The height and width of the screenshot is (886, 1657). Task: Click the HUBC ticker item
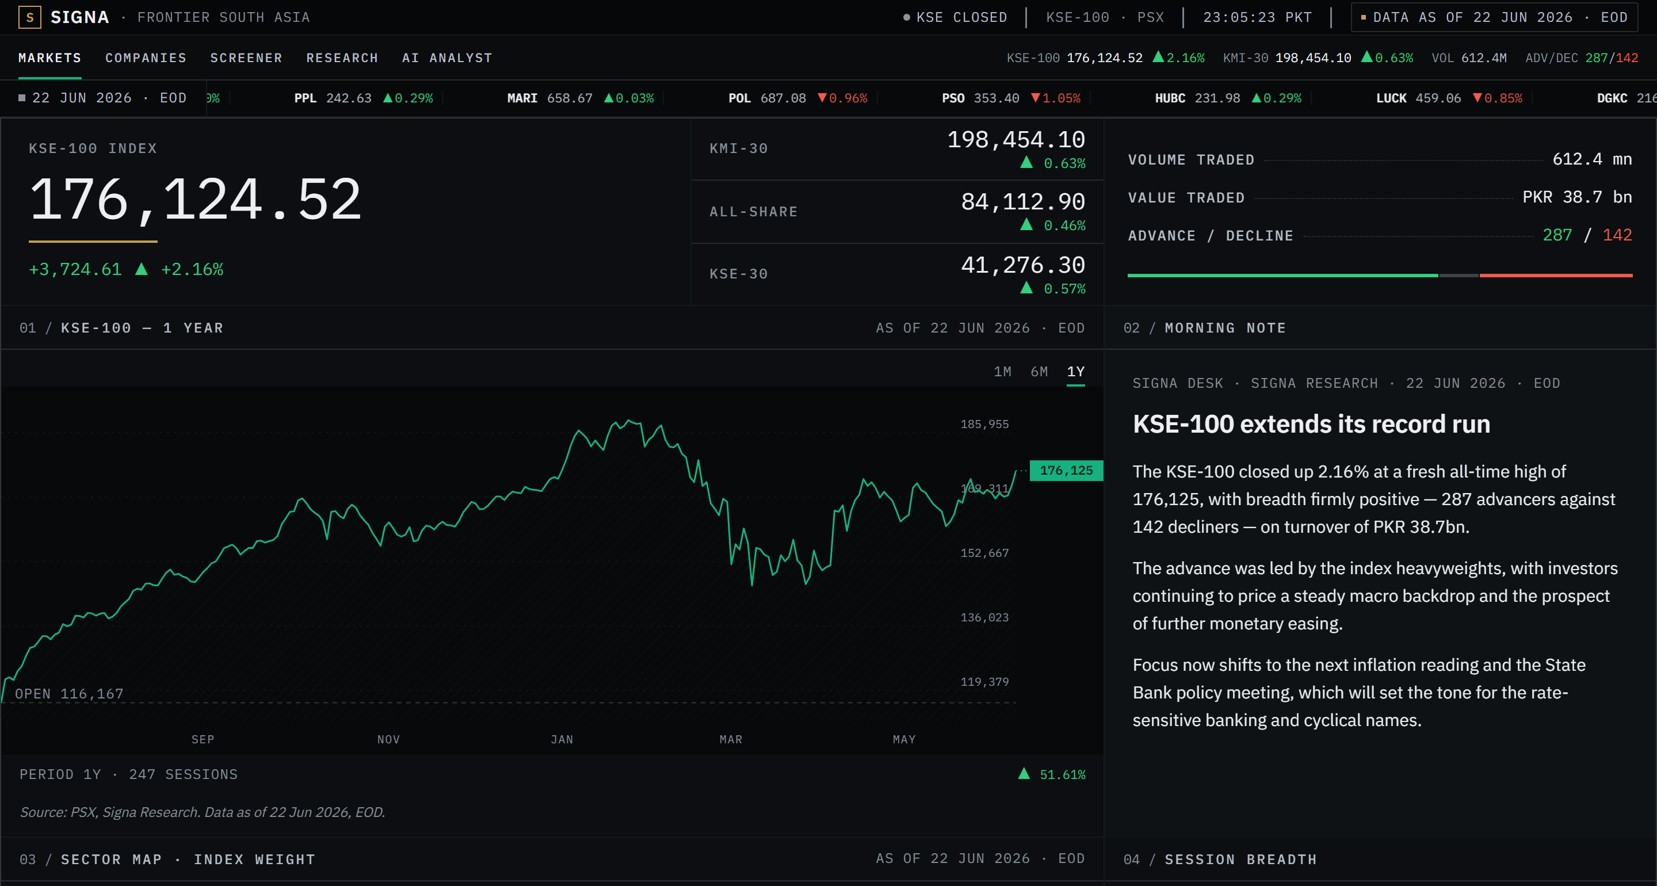click(x=1228, y=98)
